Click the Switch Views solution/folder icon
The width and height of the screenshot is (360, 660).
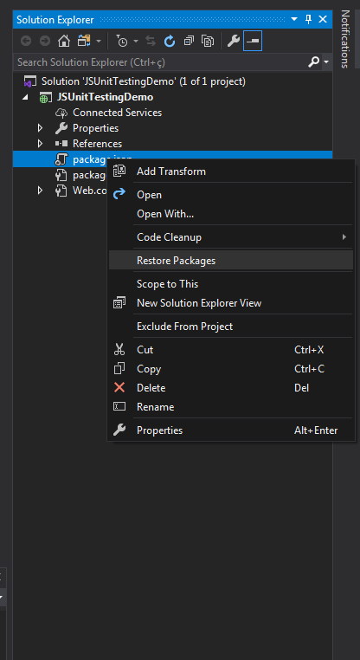coord(83,41)
